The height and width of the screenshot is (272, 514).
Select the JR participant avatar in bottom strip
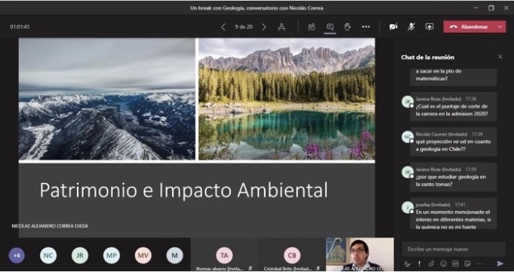pyautogui.click(x=80, y=255)
